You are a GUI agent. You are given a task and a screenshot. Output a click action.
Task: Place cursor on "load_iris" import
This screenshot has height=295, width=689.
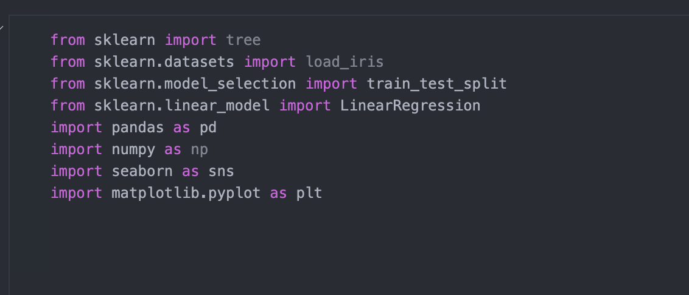344,62
